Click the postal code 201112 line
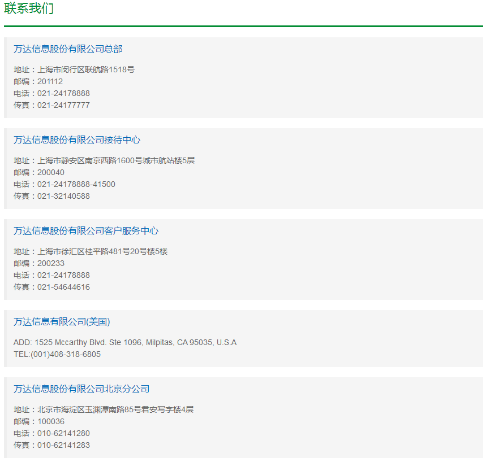Viewport: 486px width, 458px height. 38,81
